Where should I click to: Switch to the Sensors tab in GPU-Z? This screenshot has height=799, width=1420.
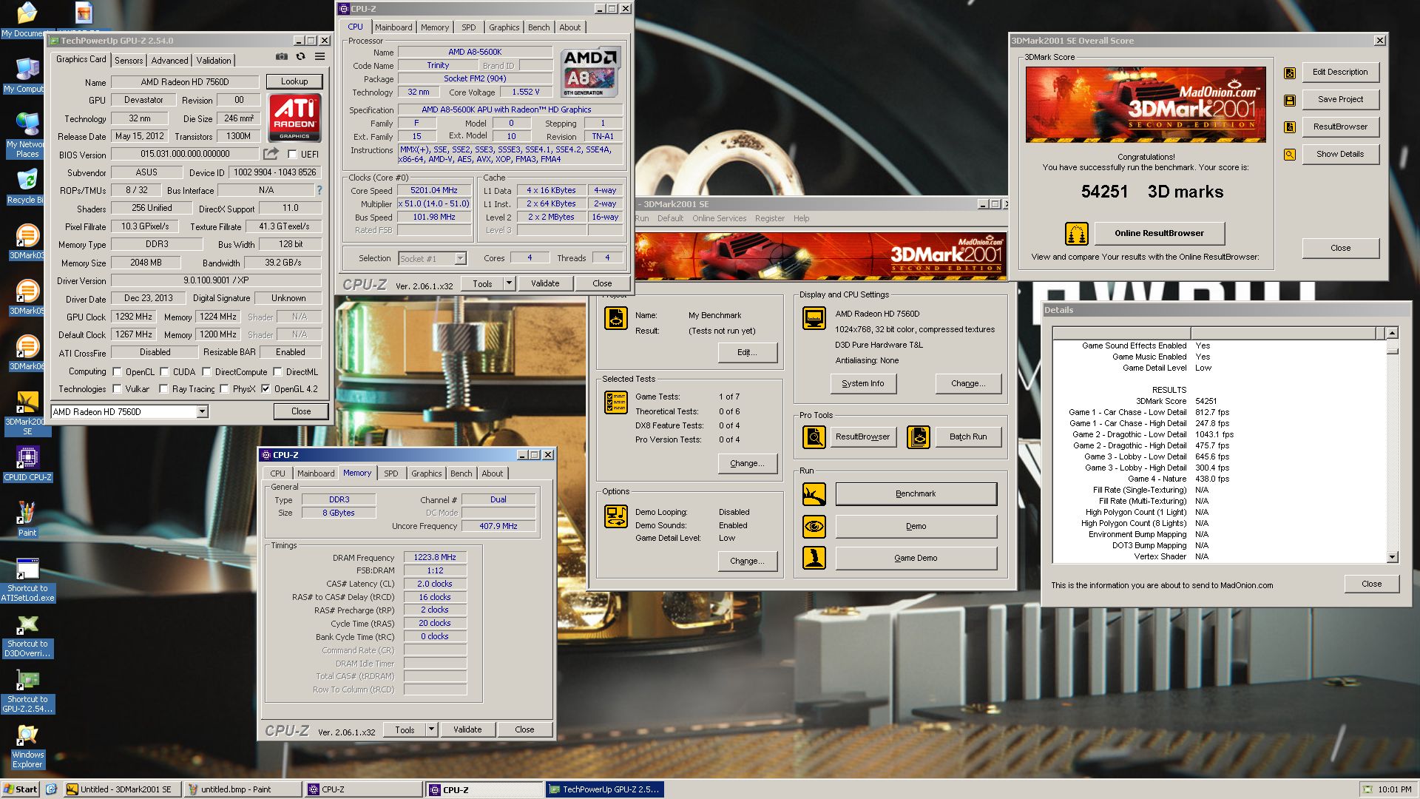(129, 61)
